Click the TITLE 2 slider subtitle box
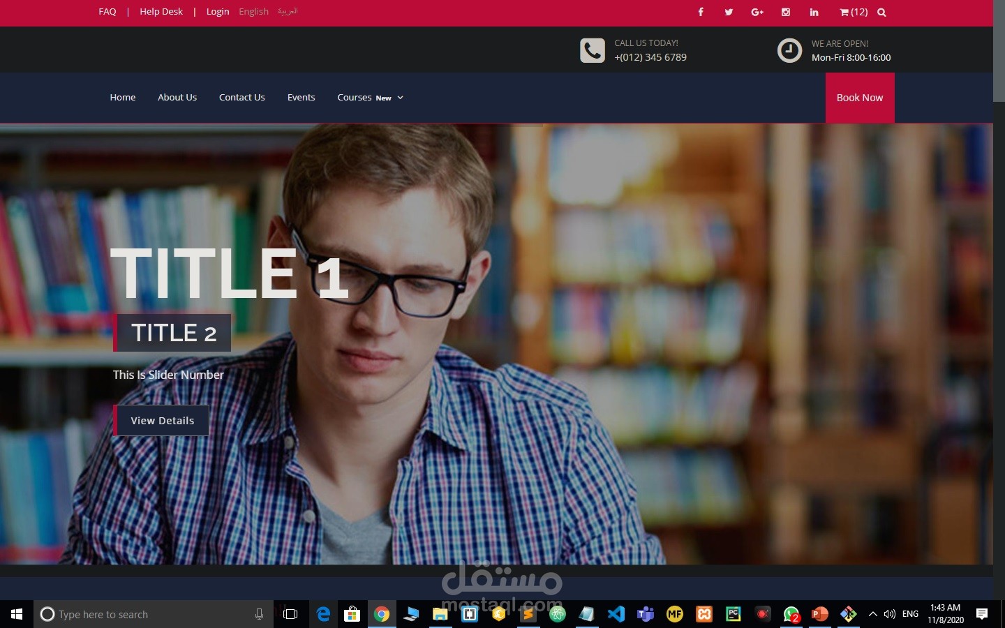 (x=172, y=333)
